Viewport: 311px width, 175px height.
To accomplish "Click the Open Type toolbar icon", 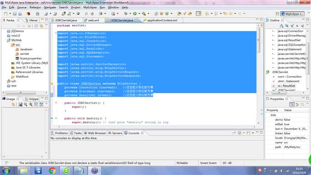I will (x=179, y=14).
